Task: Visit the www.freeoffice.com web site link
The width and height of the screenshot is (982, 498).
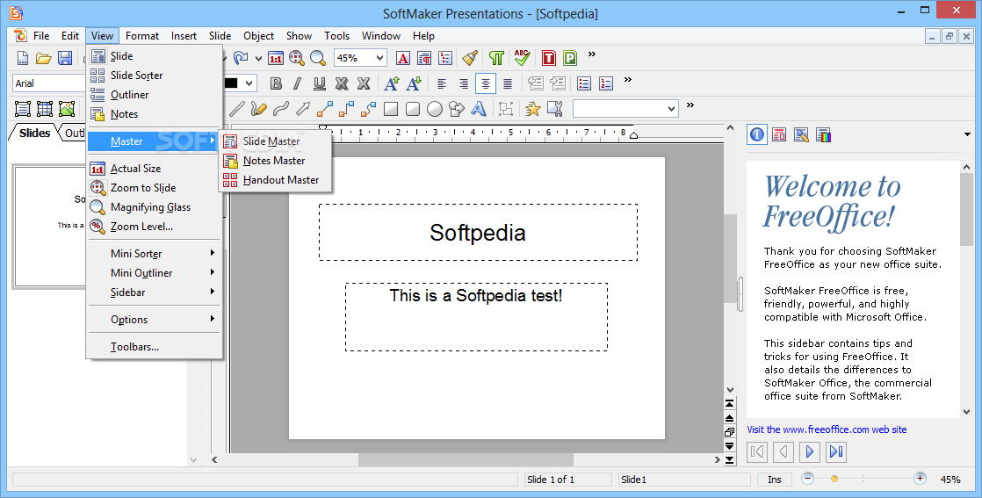Action: (x=827, y=429)
